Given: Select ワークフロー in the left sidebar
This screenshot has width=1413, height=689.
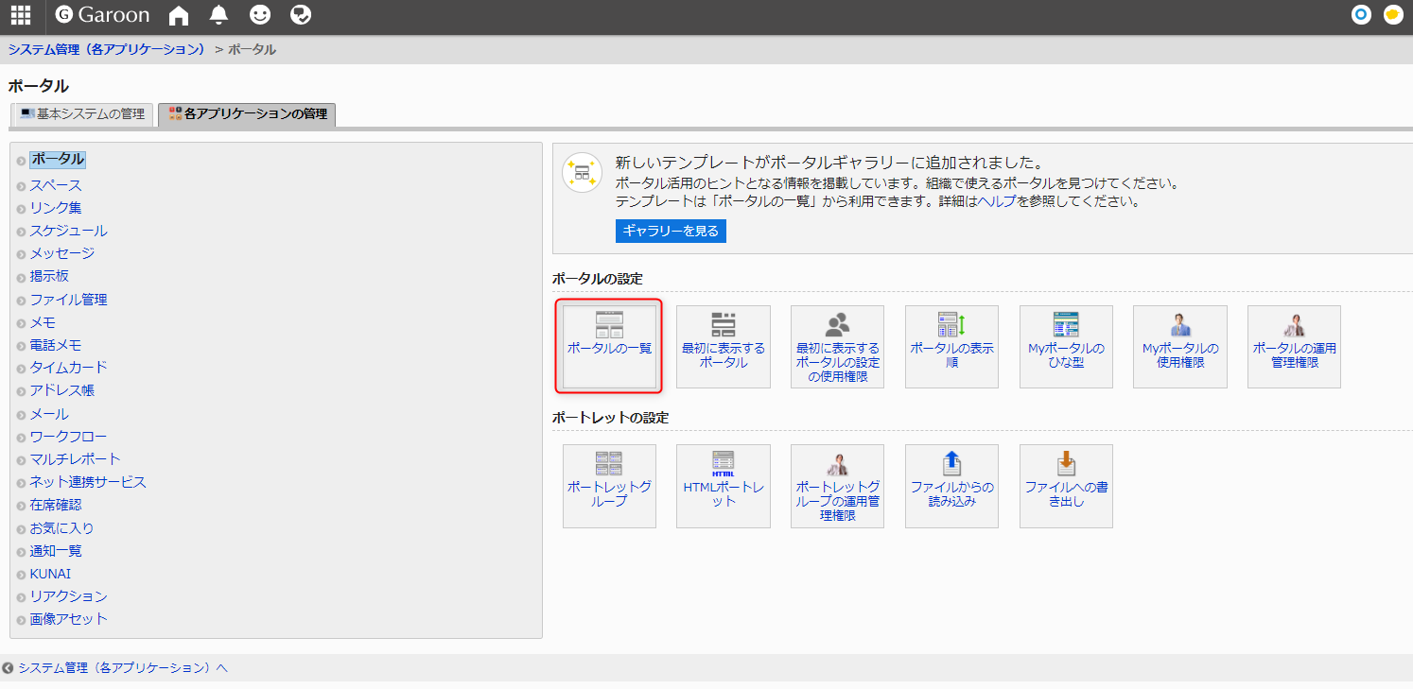Looking at the screenshot, I should [68, 437].
